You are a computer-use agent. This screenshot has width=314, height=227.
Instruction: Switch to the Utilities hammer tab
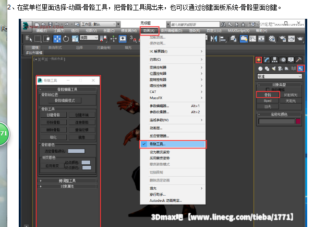[299, 60]
